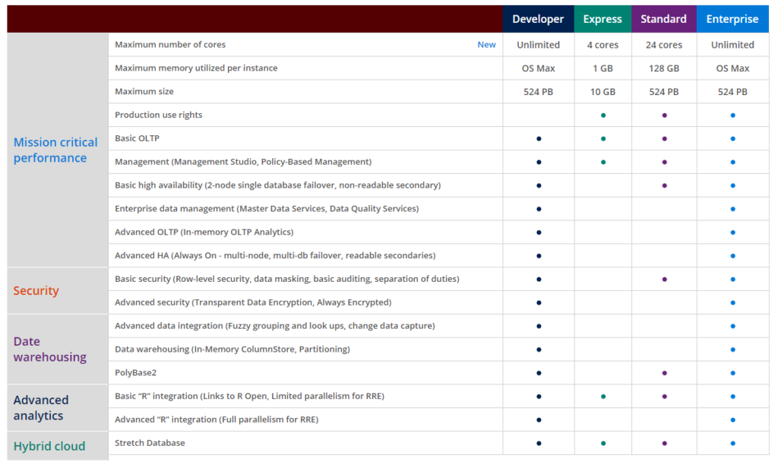Click the Enterprise dot for Advanced OLTP row

(732, 232)
